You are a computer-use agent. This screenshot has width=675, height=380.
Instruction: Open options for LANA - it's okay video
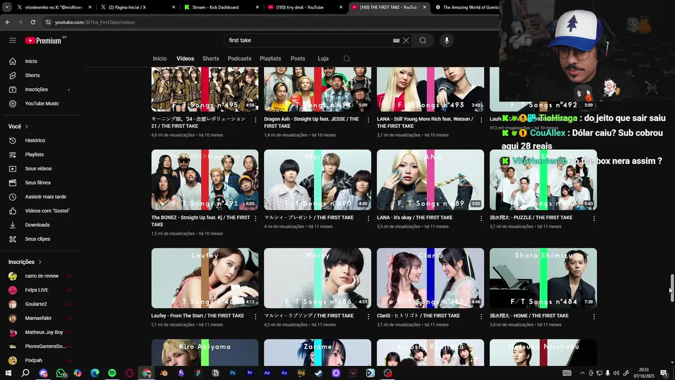click(481, 218)
